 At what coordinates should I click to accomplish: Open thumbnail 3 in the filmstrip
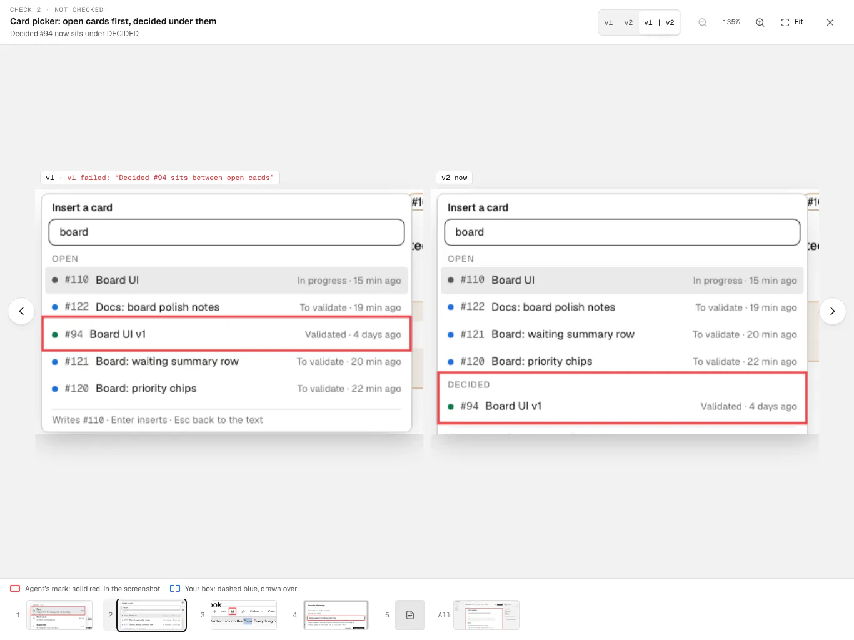pos(244,615)
